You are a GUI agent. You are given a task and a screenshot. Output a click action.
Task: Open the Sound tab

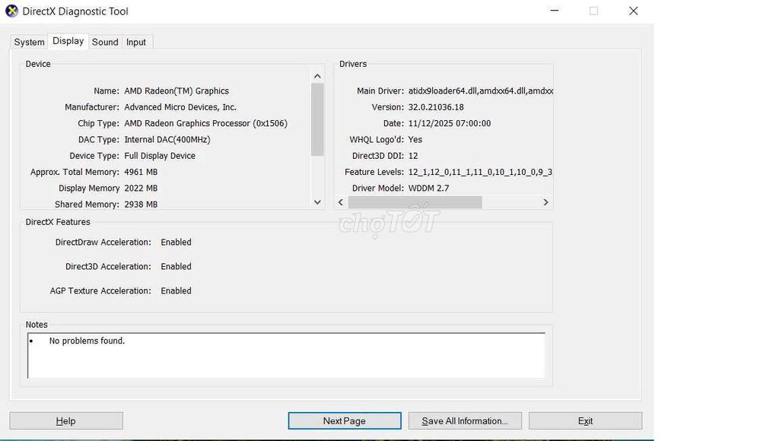click(105, 43)
